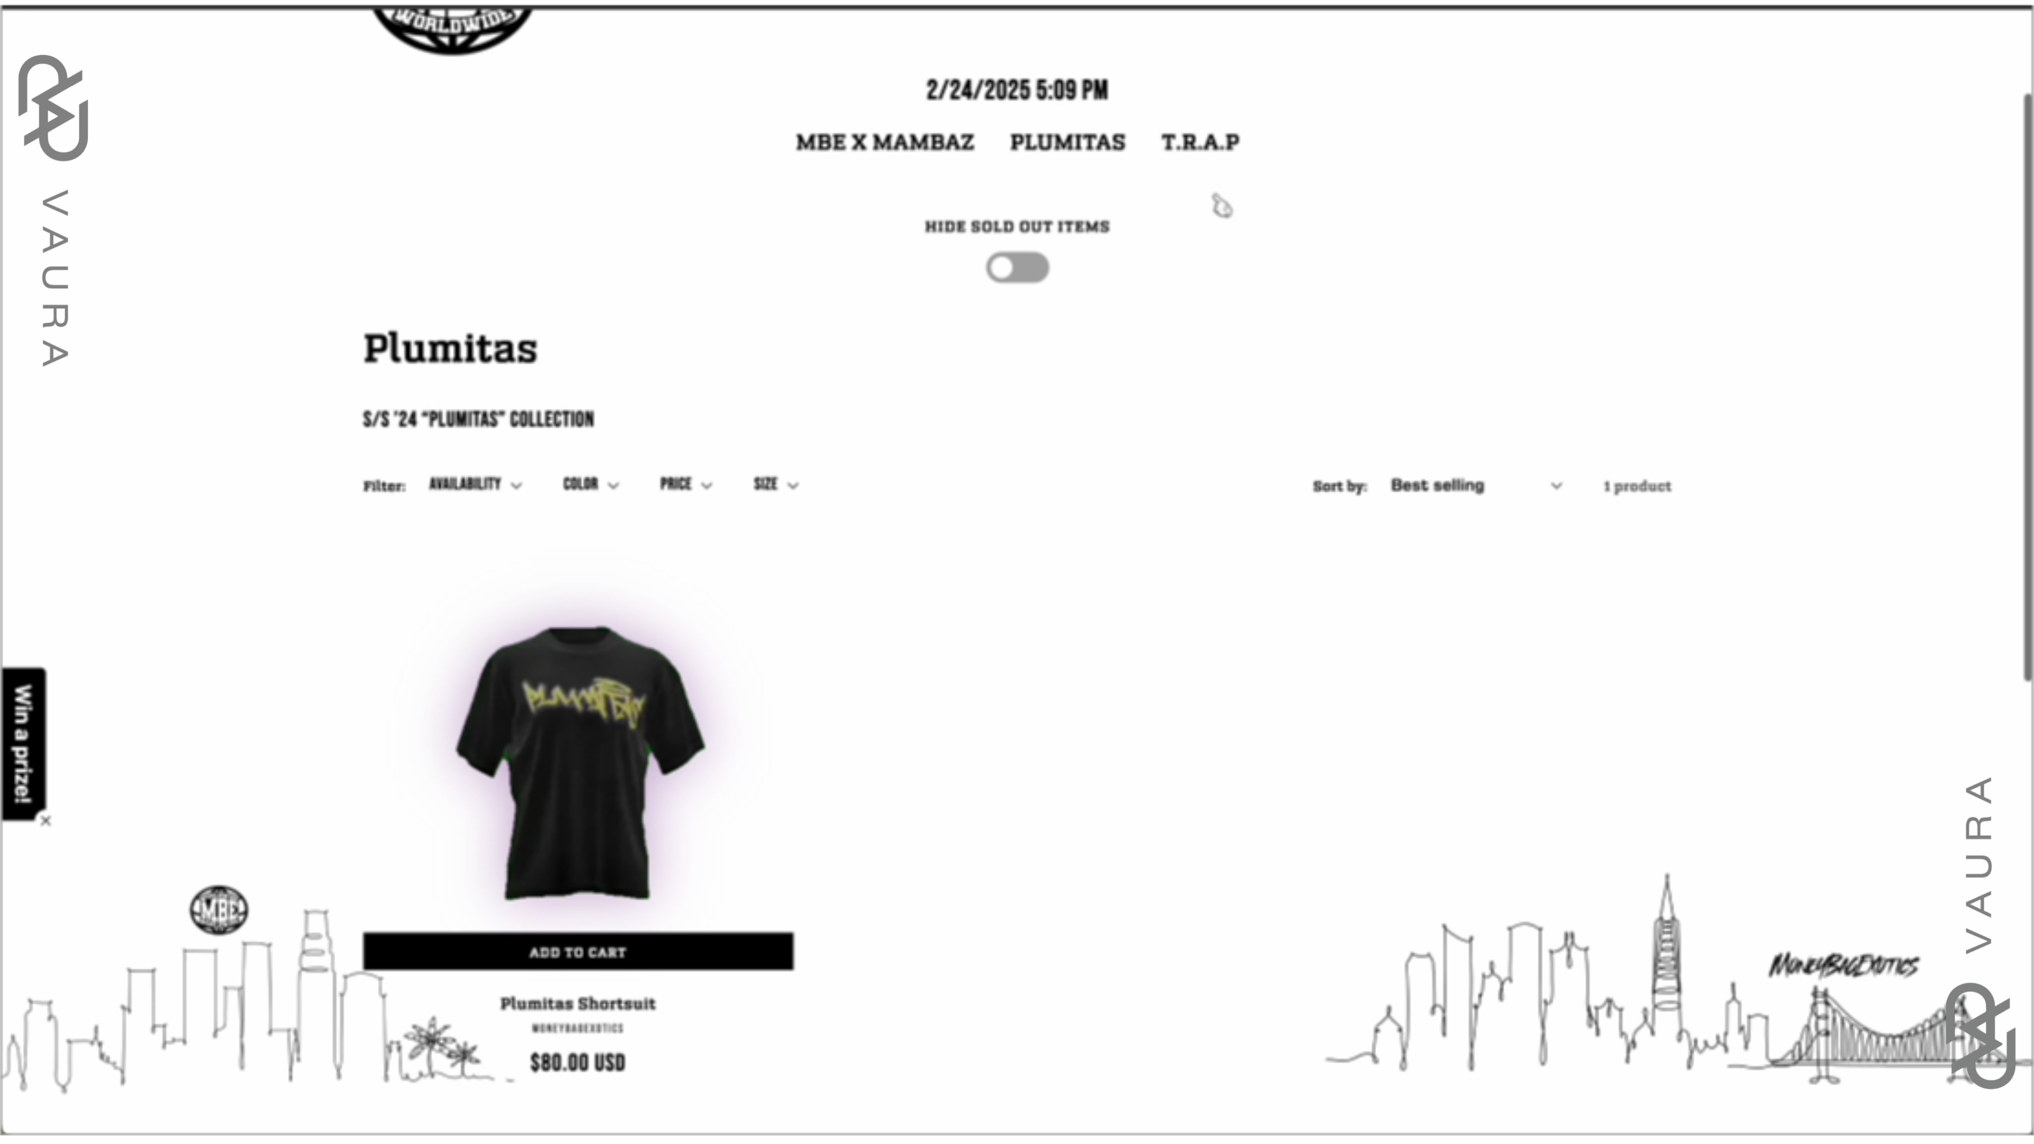Click the Add to Cart button
This screenshot has height=1144, width=2034.
(x=578, y=952)
